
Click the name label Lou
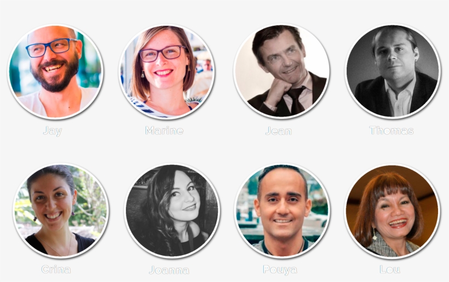(390, 269)
